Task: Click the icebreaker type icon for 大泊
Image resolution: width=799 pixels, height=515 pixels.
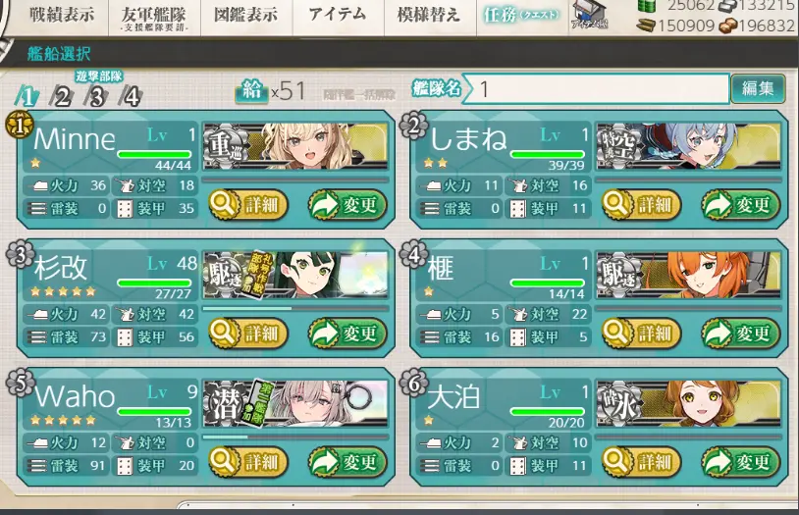Action: [617, 404]
